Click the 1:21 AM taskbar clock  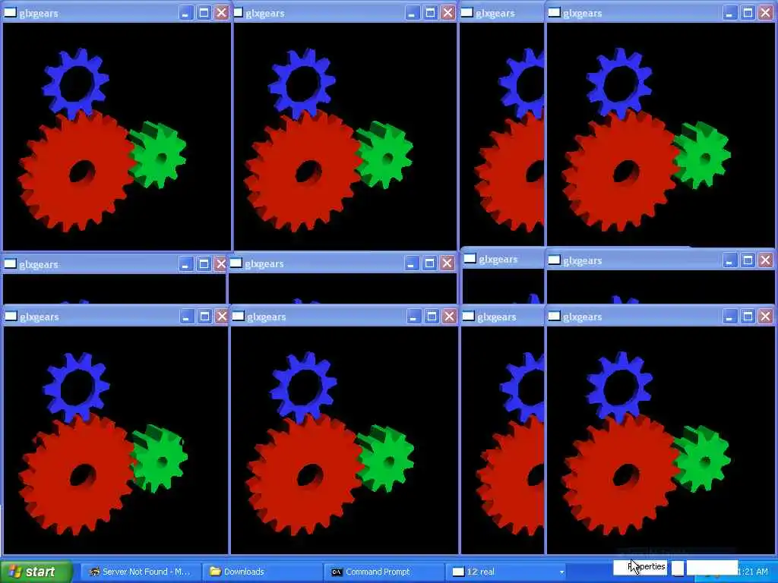(752, 572)
